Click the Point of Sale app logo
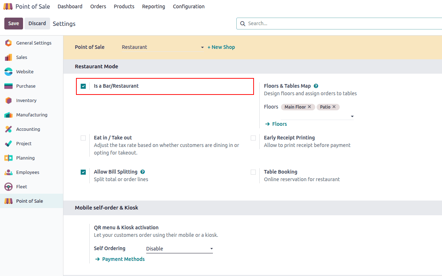442x276 pixels. tap(8, 6)
